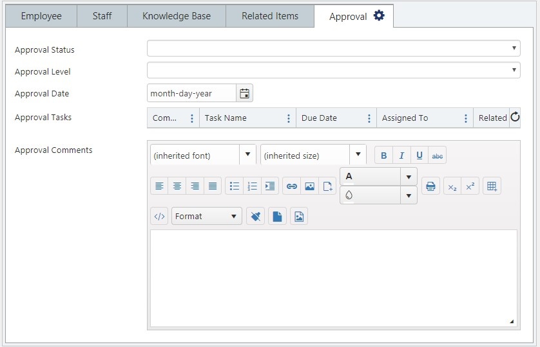Click the Approval tab gear icon
Viewport: 540px width, 347px height.
[379, 15]
